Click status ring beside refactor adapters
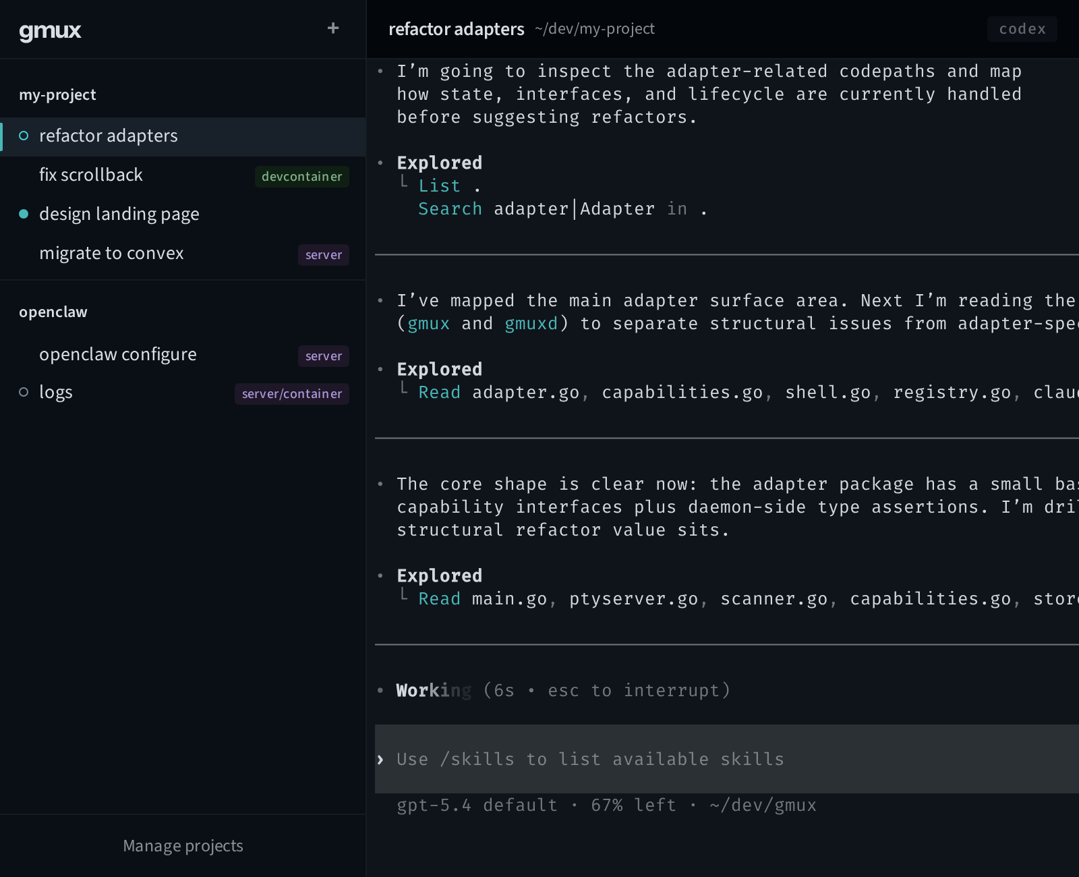Image resolution: width=1079 pixels, height=877 pixels. pyautogui.click(x=24, y=136)
